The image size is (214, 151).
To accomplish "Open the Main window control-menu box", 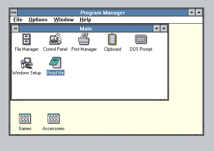I will (15, 29).
